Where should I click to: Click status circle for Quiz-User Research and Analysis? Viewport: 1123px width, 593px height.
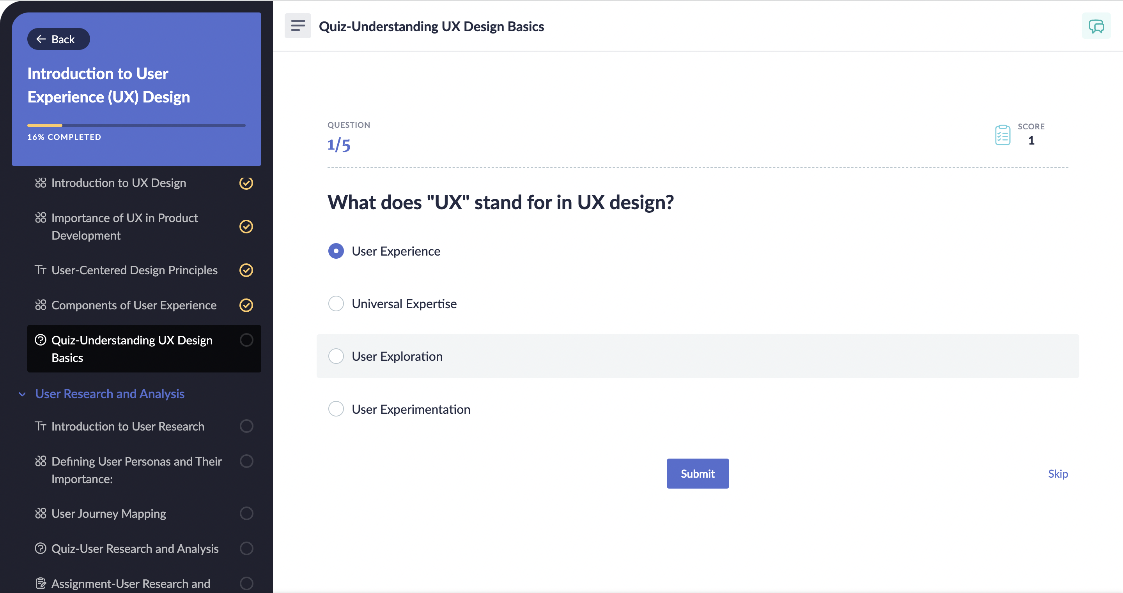(246, 549)
